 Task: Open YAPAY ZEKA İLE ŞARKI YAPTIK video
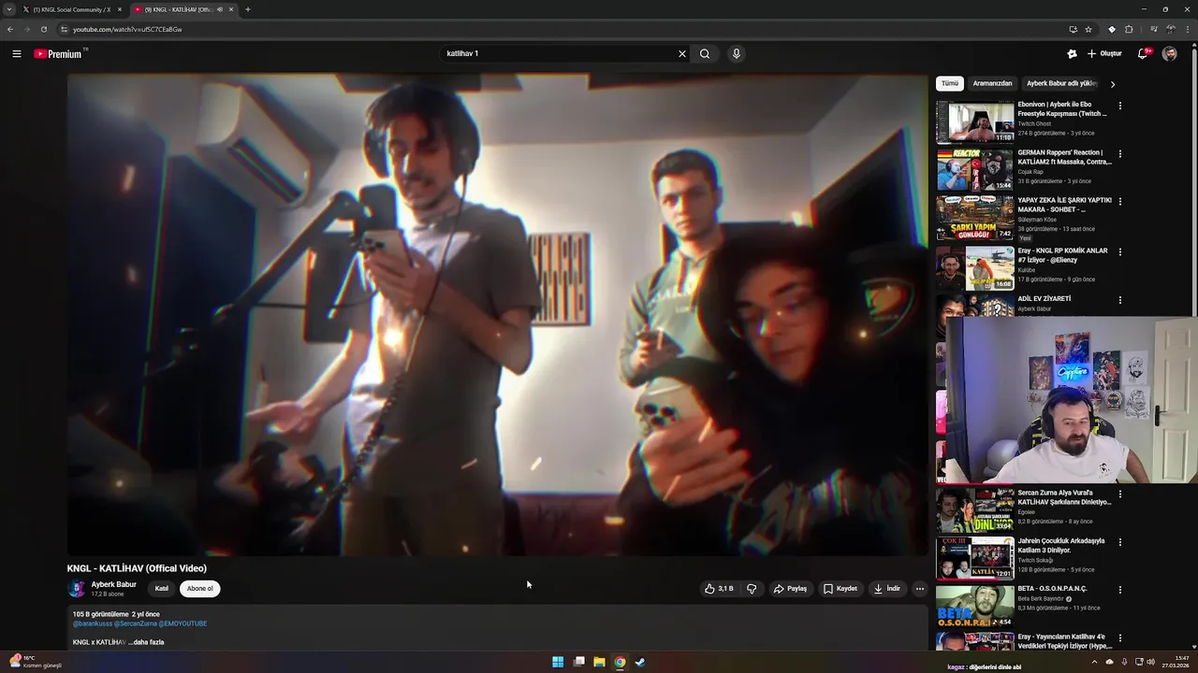1065,205
